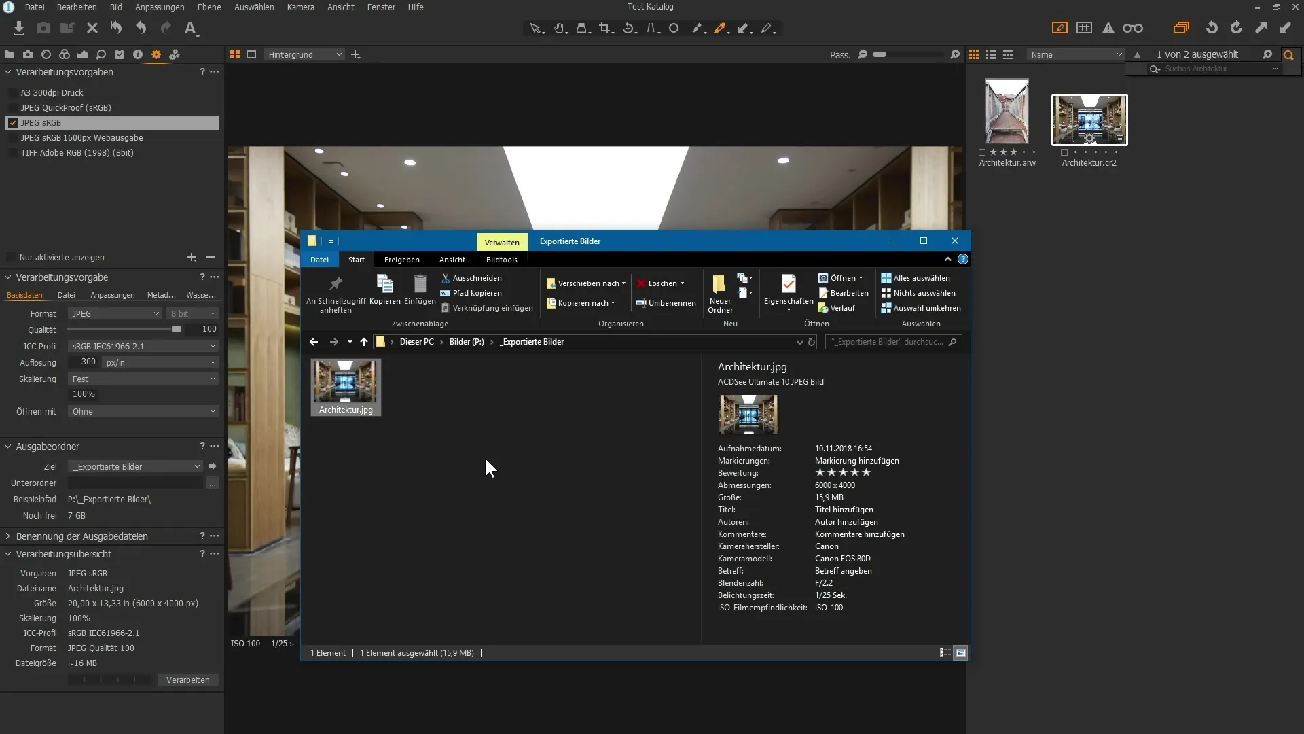1304x734 pixels.
Task: Click Umbenennen in Explorer ribbon
Action: point(666,303)
